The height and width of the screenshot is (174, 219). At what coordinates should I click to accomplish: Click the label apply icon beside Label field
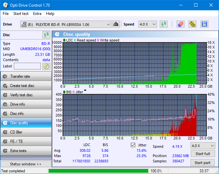click(x=46, y=66)
